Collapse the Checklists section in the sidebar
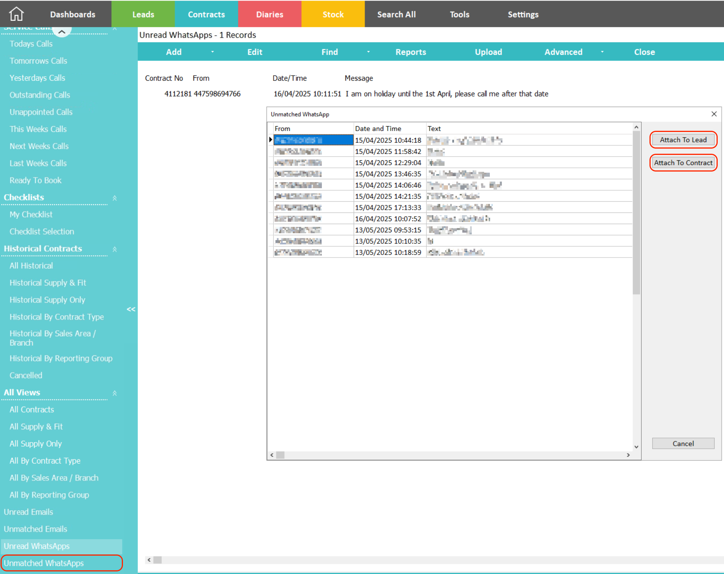This screenshot has width=724, height=574. (115, 198)
